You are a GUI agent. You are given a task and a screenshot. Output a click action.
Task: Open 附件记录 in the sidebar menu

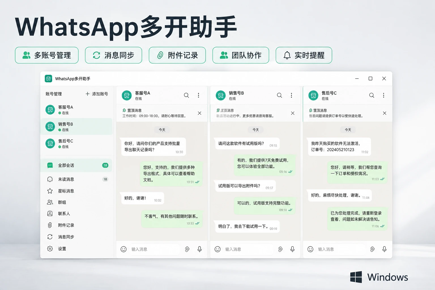click(x=76, y=225)
